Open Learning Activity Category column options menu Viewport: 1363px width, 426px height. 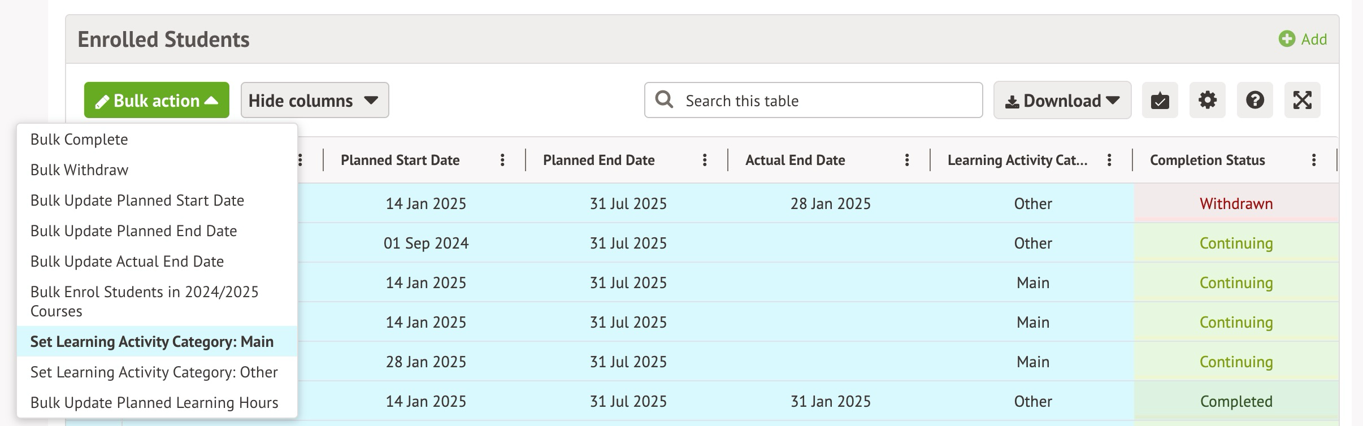point(1109,160)
